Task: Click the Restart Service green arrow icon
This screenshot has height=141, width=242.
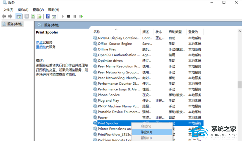Action: point(81,16)
